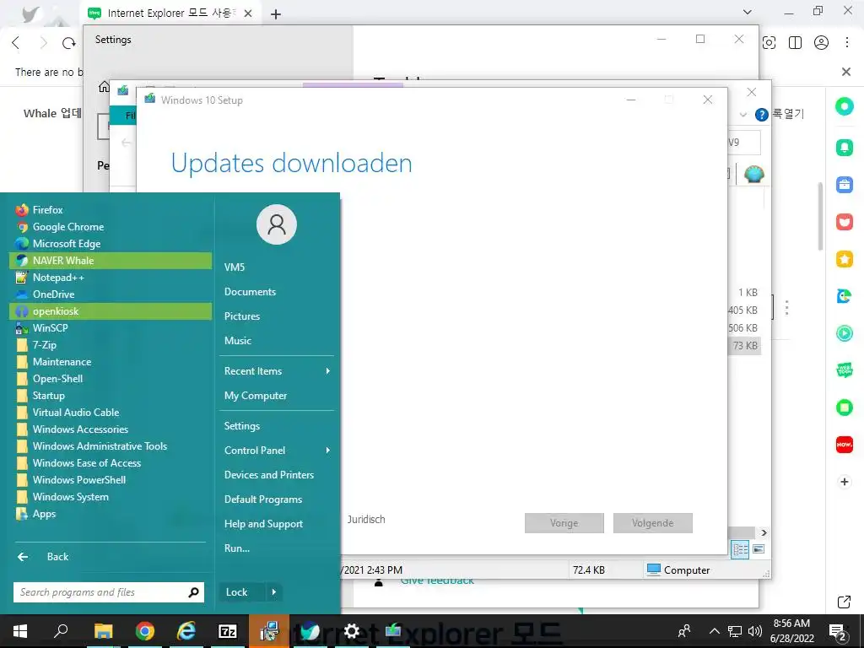Expand the Whale tab list chevron
Viewport: 864px width, 648px height.
tap(748, 12)
